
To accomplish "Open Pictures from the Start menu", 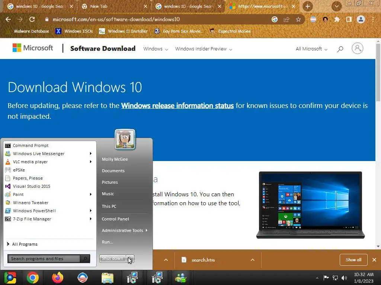I will tap(110, 182).
